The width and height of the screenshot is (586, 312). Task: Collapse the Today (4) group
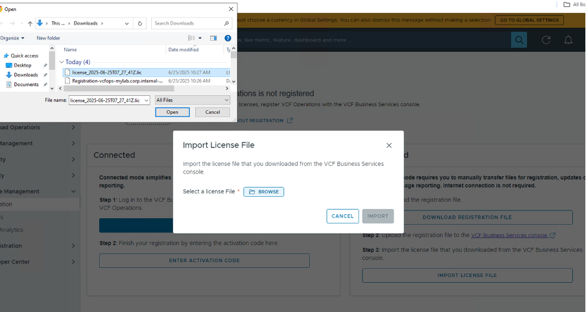62,62
